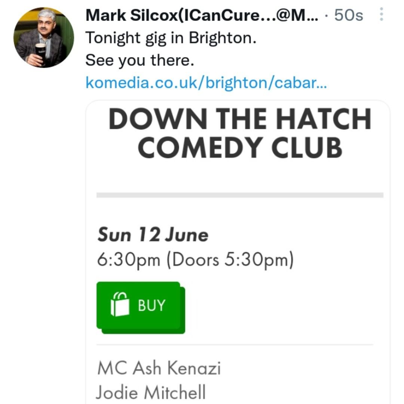
Task: Open the tweet's 50s timestamp
Action: pyautogui.click(x=348, y=15)
